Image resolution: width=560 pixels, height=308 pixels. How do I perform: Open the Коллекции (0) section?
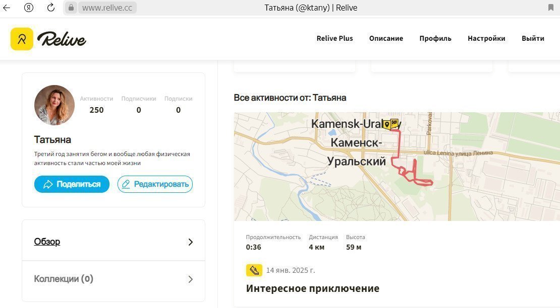pyautogui.click(x=64, y=279)
